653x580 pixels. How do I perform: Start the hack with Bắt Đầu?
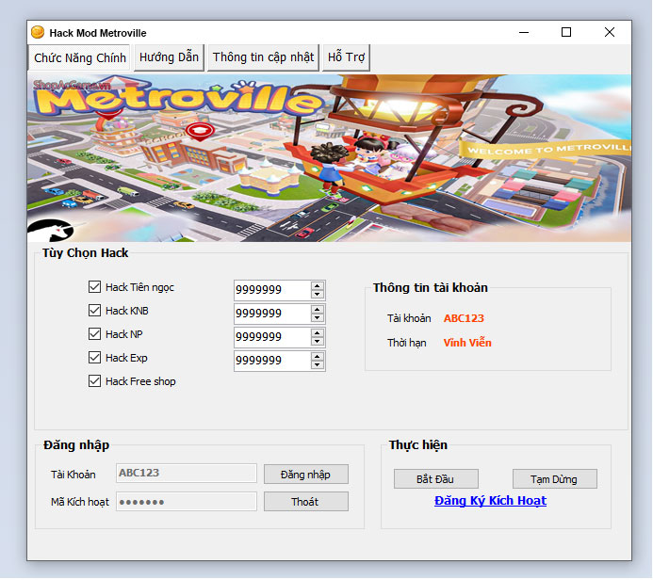click(x=435, y=479)
